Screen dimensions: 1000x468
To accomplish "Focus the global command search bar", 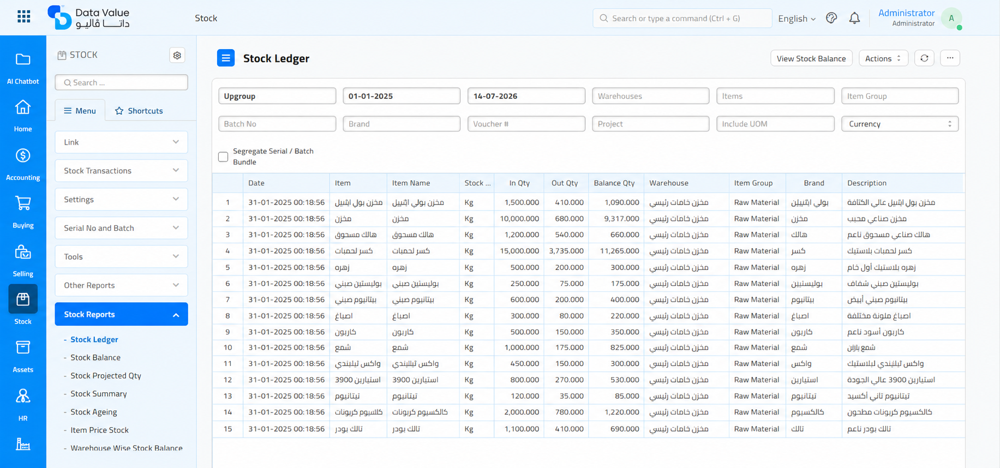I will (x=682, y=18).
